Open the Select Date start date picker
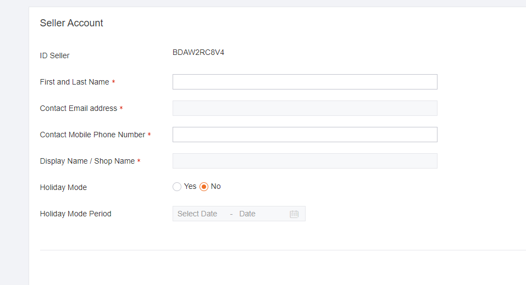Viewport: 526px width, 285px height. pyautogui.click(x=197, y=214)
